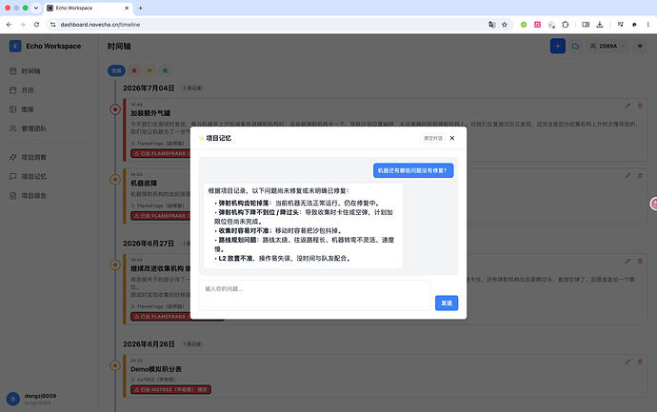Screen dimensions: 657x412
Task: Open the media control icon in toolbar
Action: (621, 25)
